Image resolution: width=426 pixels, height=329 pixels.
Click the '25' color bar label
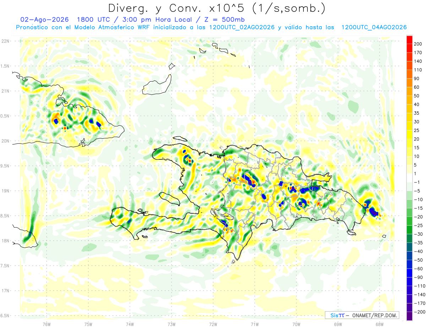417,131
